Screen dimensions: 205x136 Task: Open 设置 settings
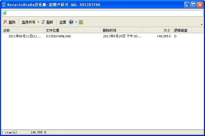click(x=63, y=22)
